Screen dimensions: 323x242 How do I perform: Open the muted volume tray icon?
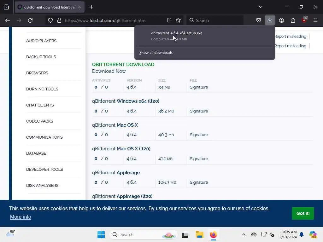272,234
